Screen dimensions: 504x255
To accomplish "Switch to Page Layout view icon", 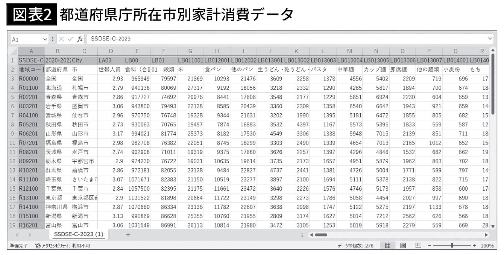I will (x=403, y=246).
